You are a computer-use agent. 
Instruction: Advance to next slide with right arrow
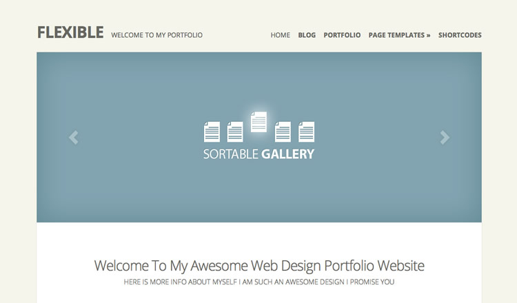click(445, 138)
